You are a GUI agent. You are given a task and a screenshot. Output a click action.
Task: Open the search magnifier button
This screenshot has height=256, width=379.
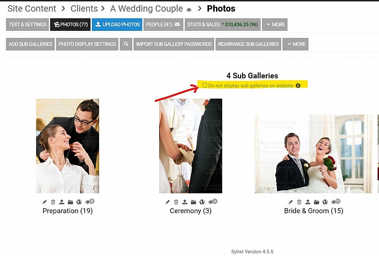[126, 44]
